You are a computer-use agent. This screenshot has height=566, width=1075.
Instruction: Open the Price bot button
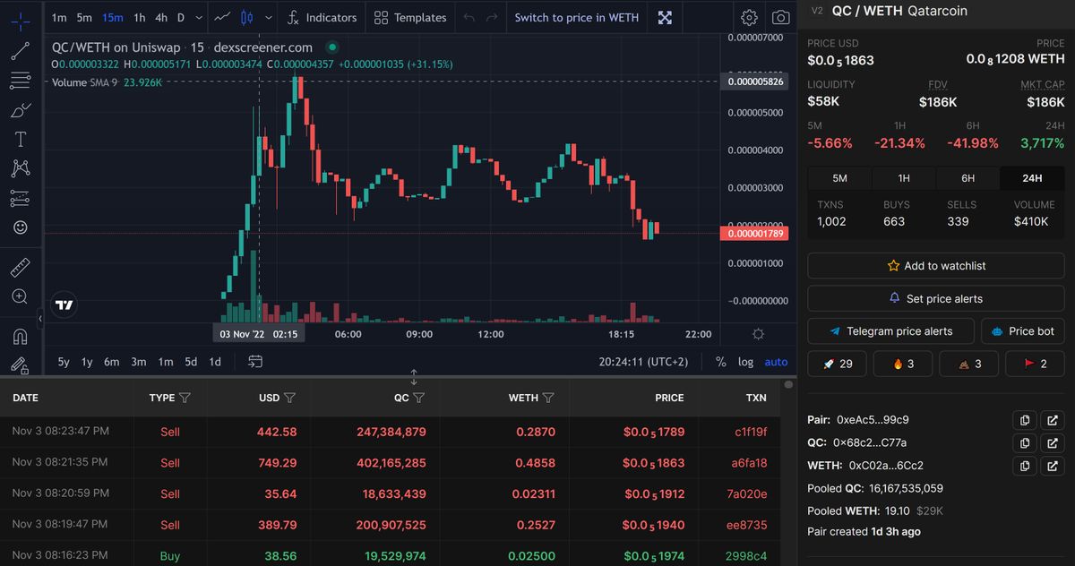1023,331
